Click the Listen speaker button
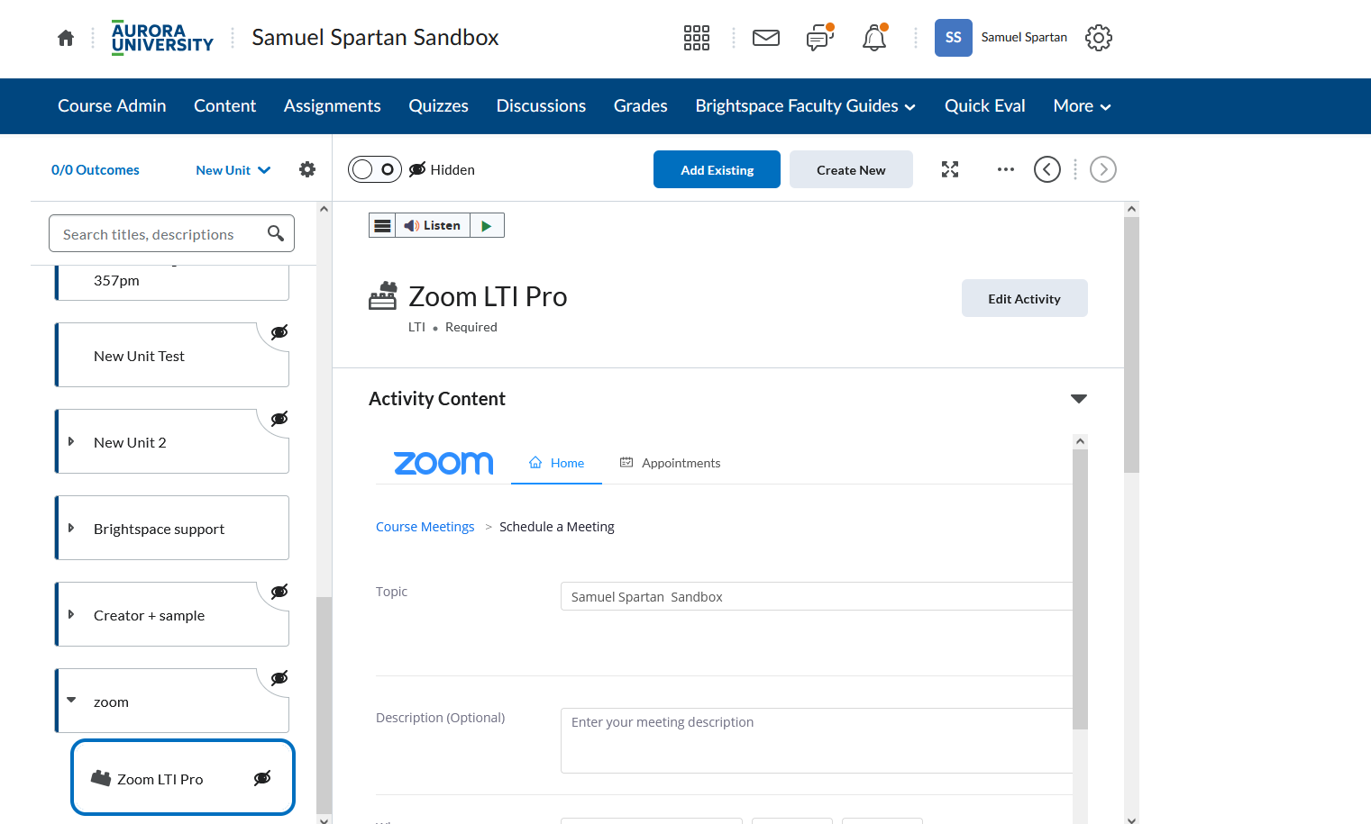Image resolution: width=1371 pixels, height=824 pixels. pyautogui.click(x=433, y=225)
